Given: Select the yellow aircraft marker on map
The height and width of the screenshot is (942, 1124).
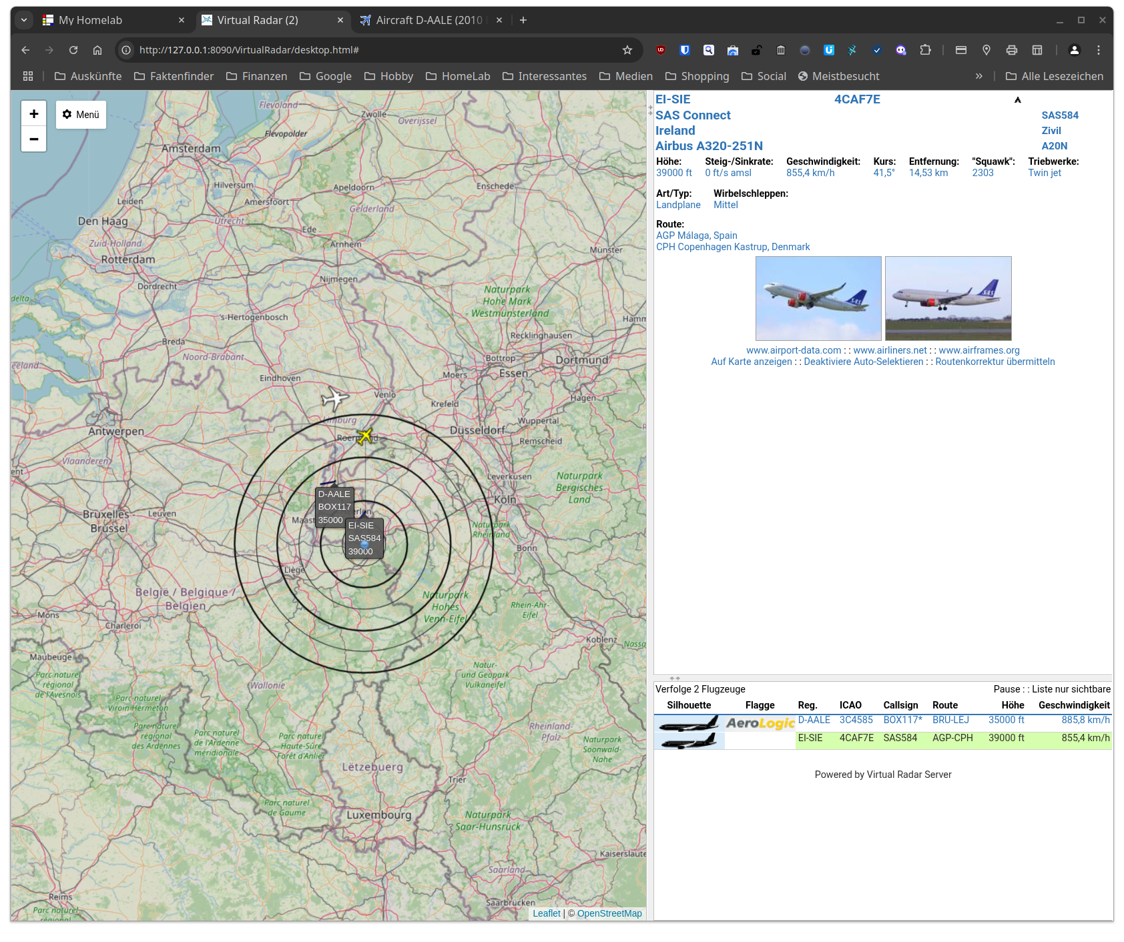Looking at the screenshot, I should [364, 436].
